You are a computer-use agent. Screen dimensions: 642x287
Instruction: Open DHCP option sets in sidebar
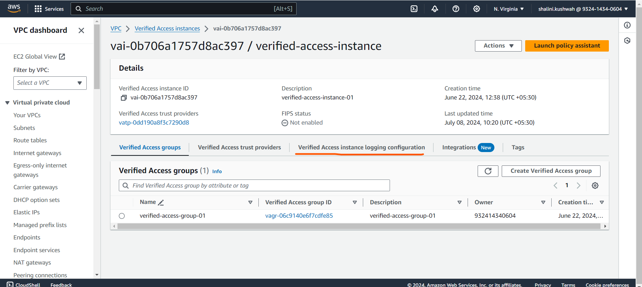click(x=36, y=200)
